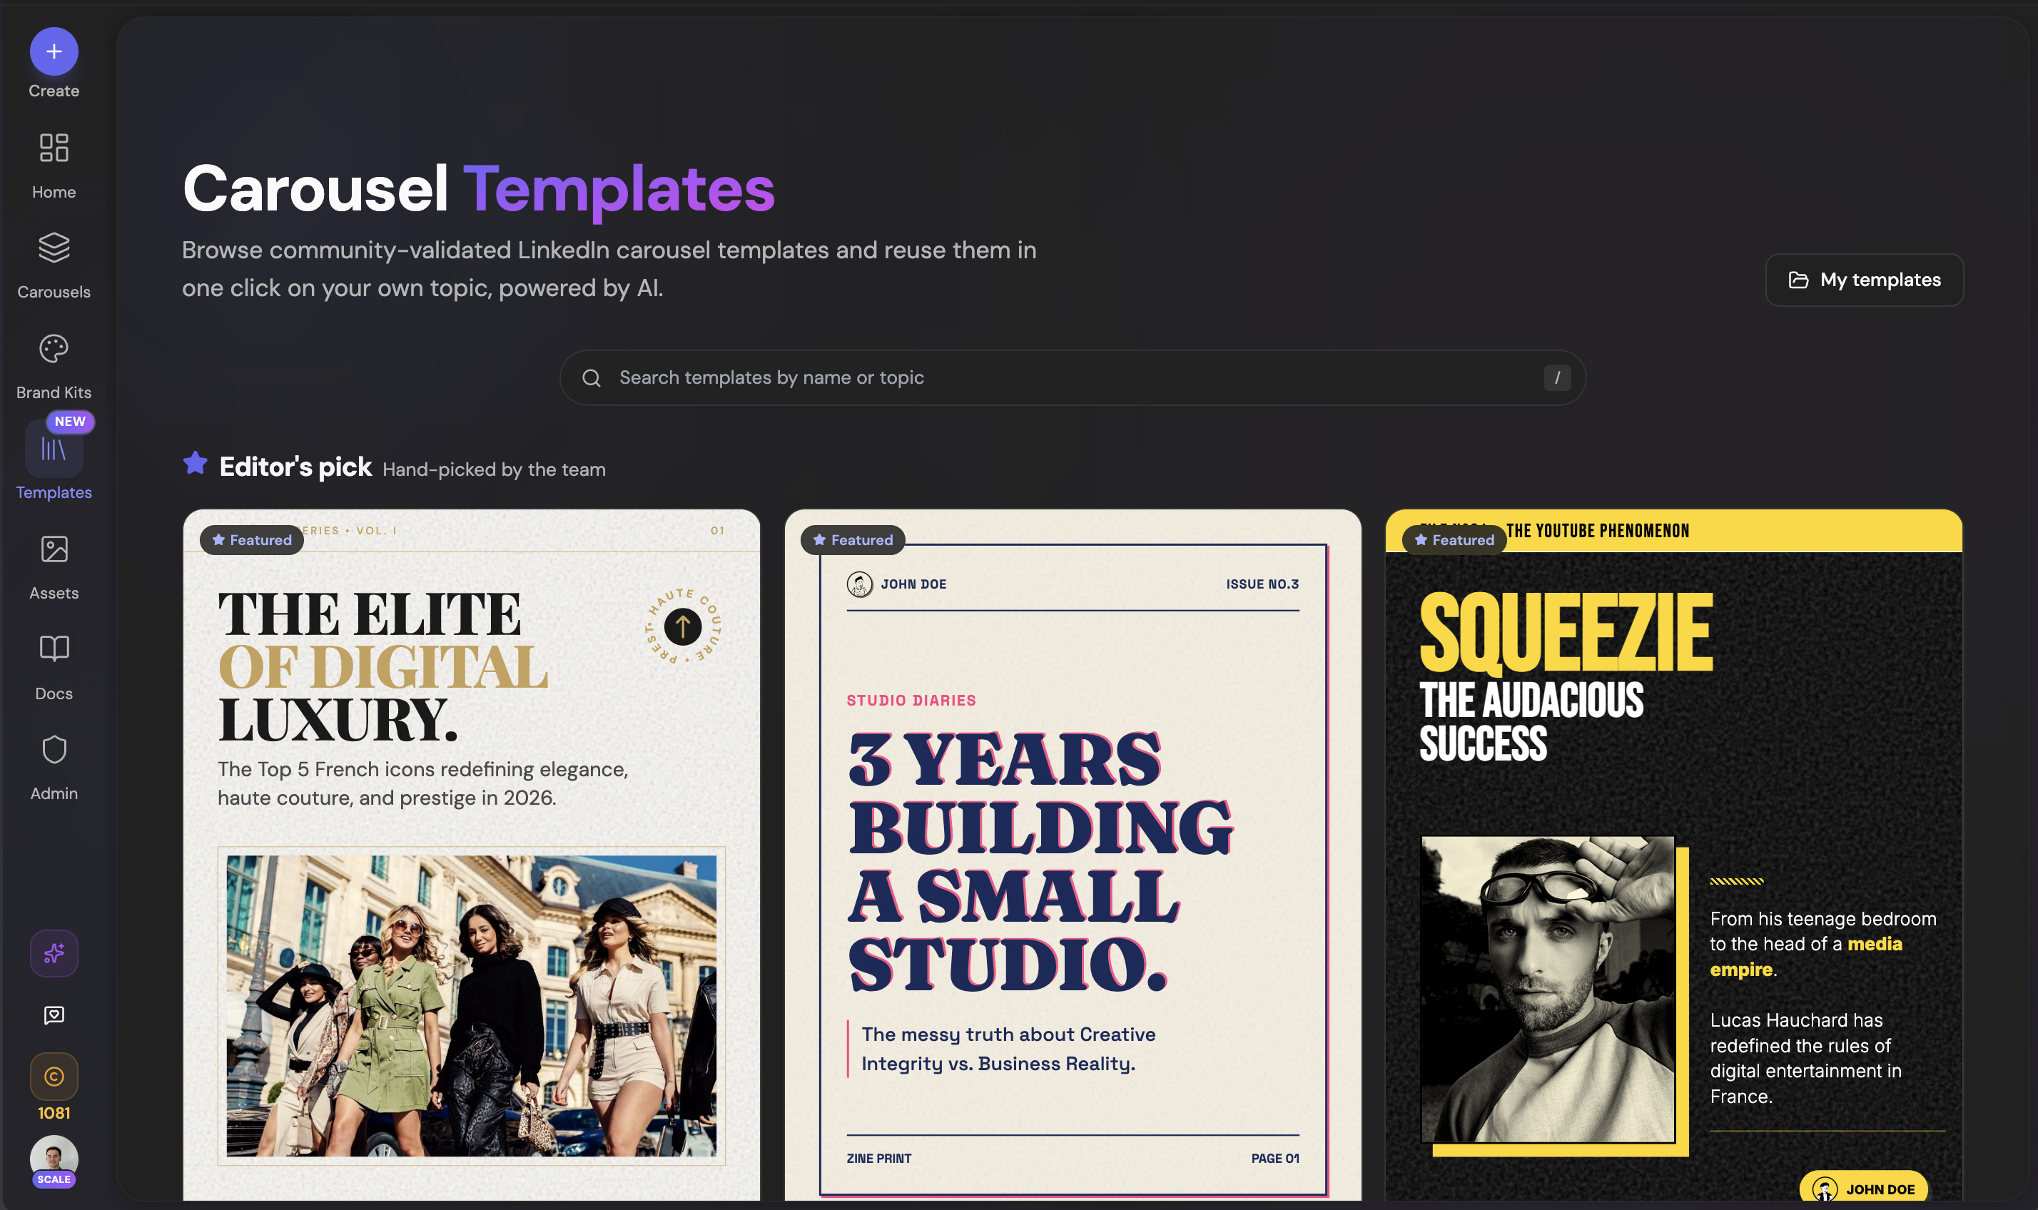
Task: Click the Featured badge on the luxury template
Action: coord(250,540)
